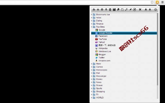Select the Autos folder label
Viewport: 165px width, 103px height.
98,18
